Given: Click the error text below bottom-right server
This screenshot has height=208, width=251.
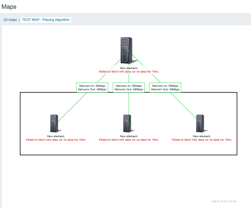Looking at the screenshot, I should [x=202, y=140].
